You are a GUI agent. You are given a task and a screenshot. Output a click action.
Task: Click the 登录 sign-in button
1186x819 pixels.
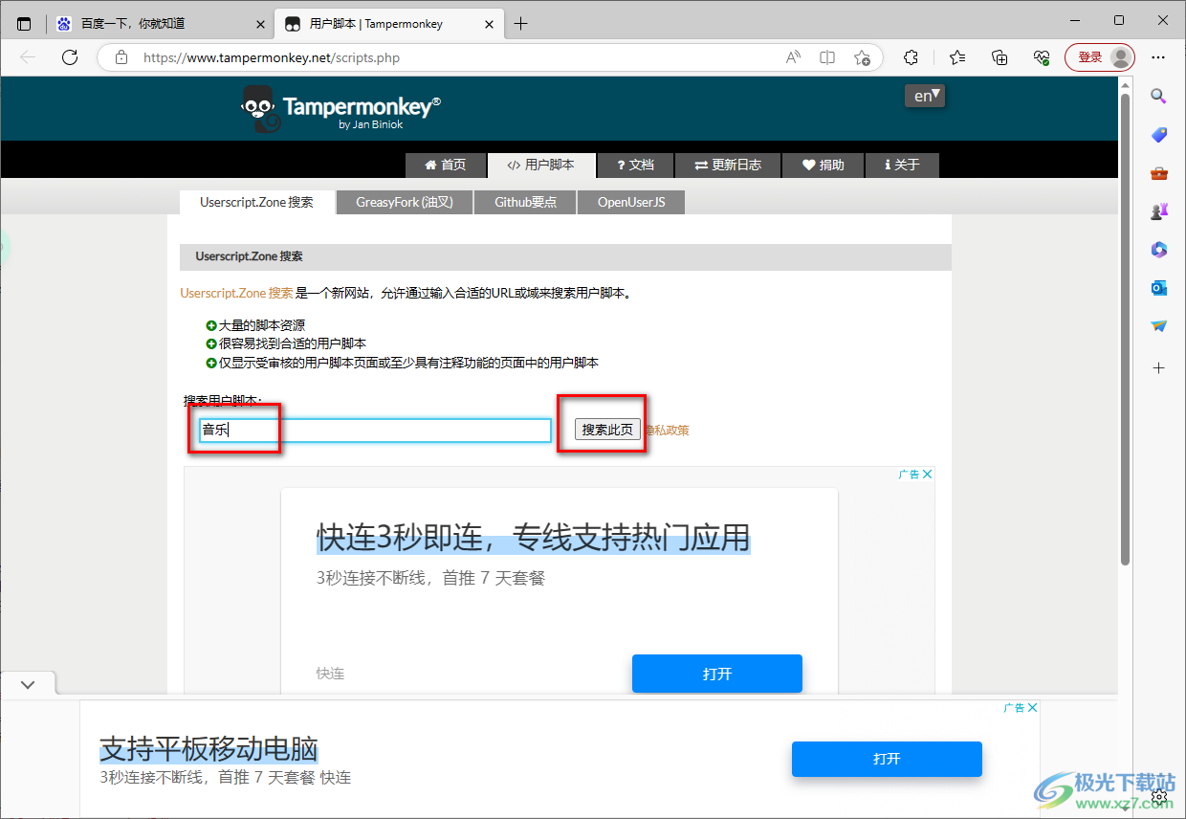1099,57
